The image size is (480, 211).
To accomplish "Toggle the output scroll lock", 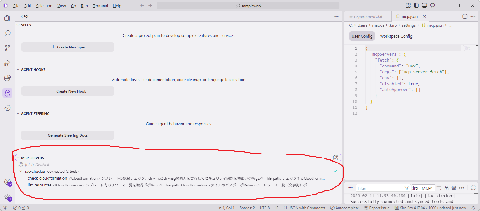I will (x=446, y=188).
